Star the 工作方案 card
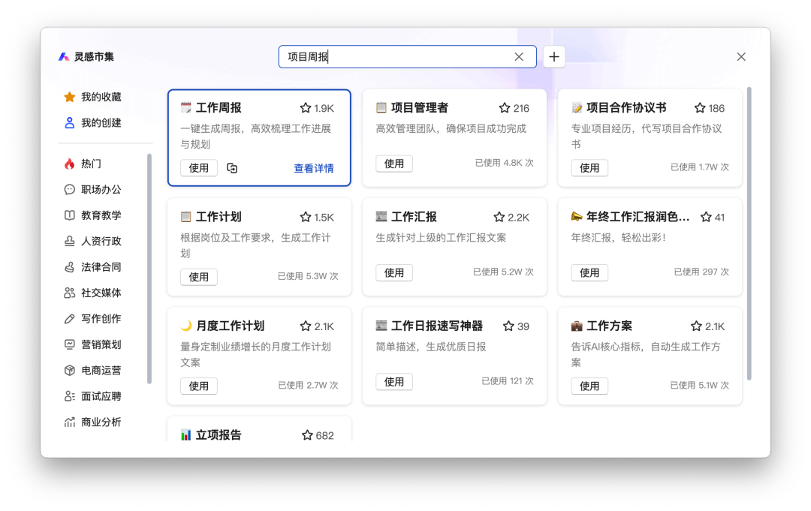This screenshot has width=811, height=511. click(x=696, y=326)
